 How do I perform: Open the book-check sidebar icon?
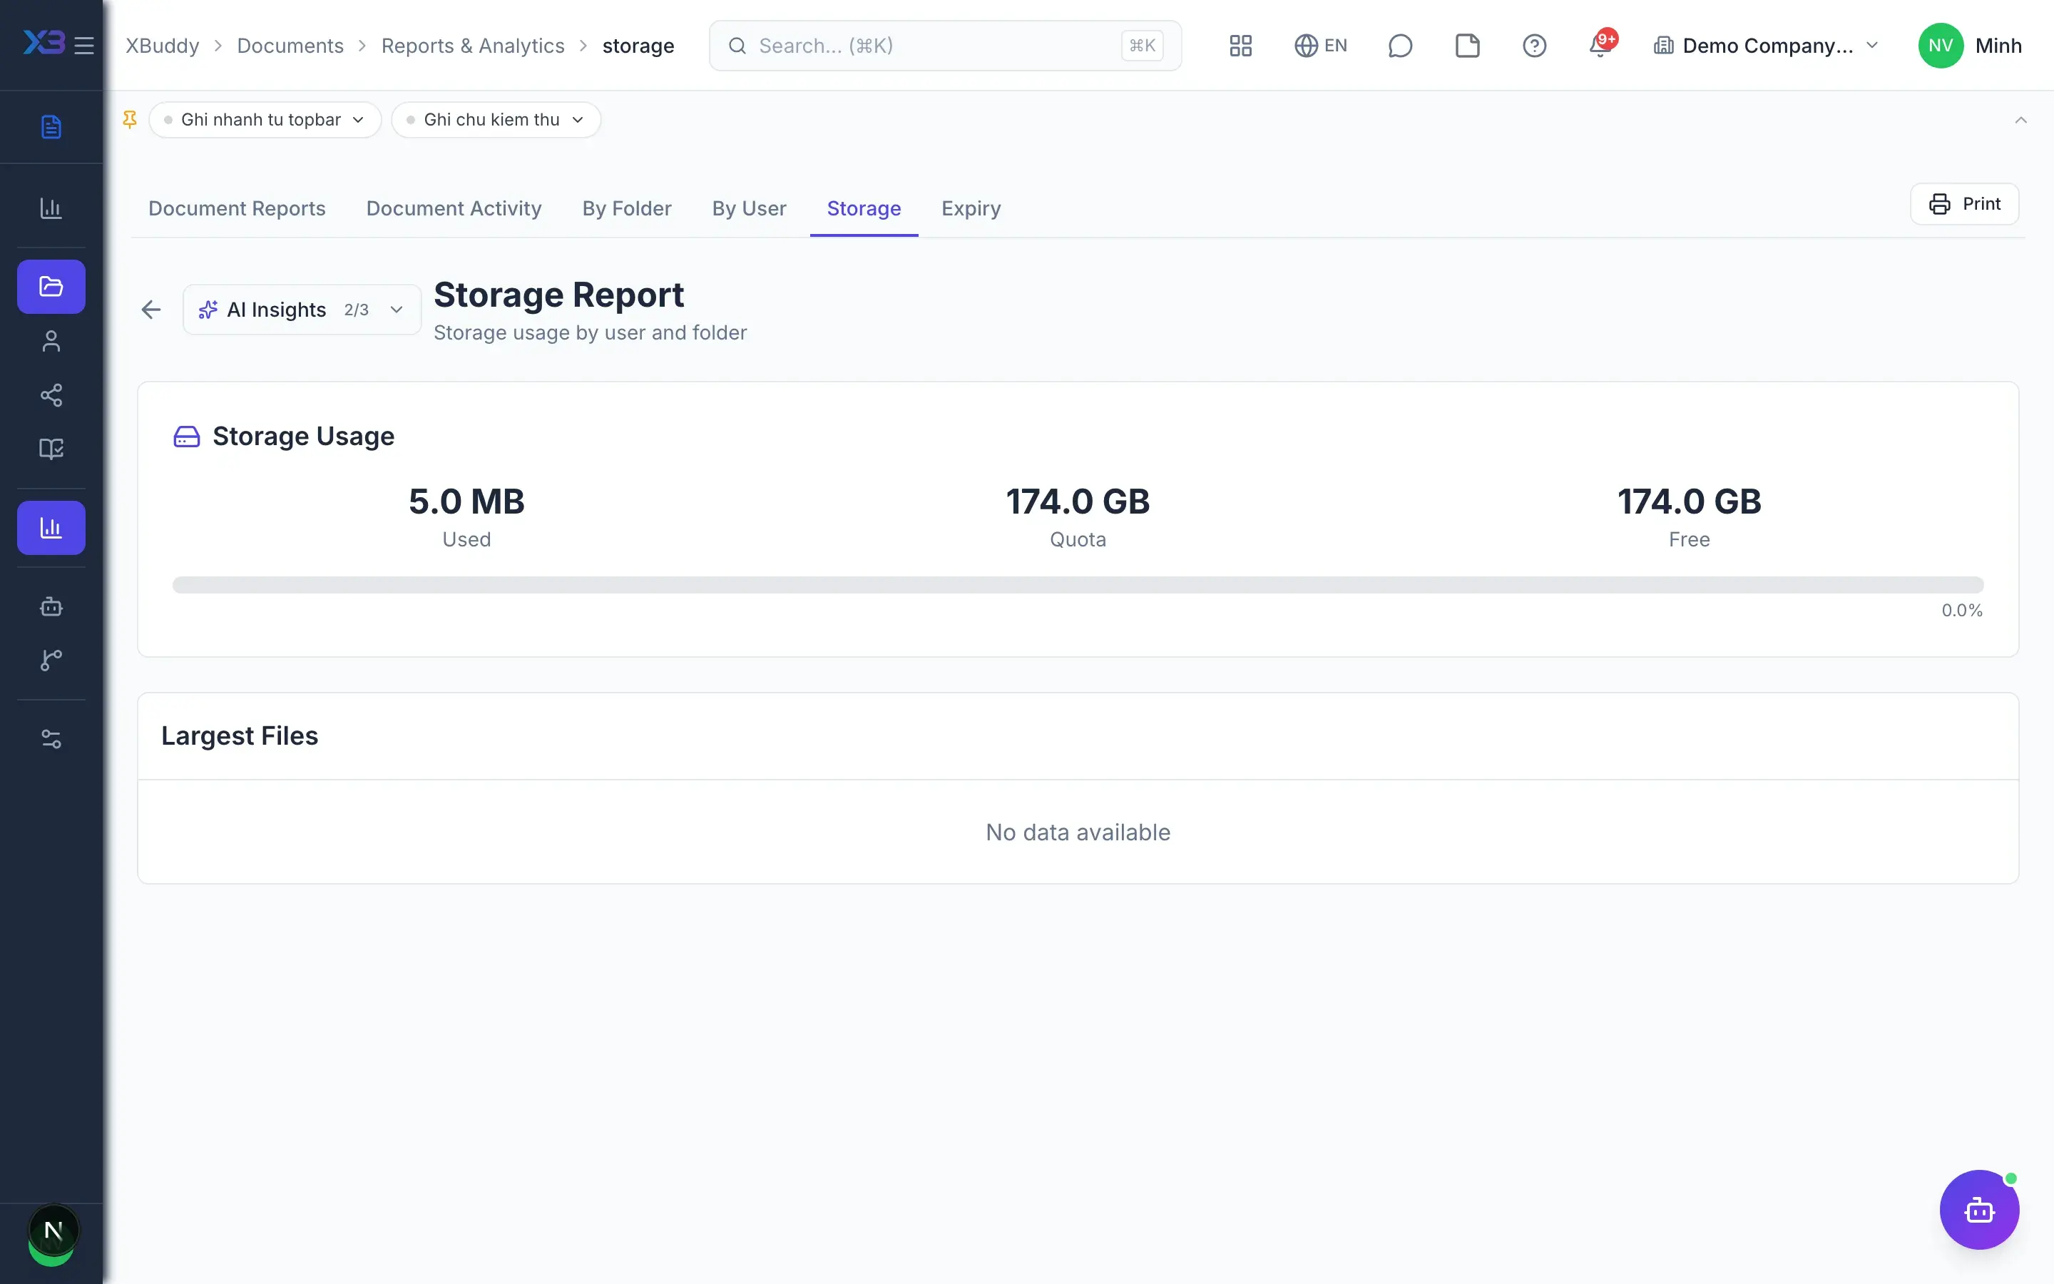(51, 449)
